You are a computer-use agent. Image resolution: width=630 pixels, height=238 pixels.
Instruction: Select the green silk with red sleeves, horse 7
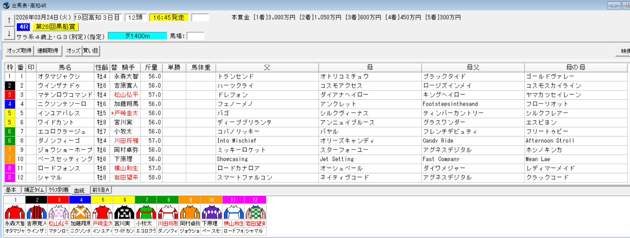coord(146,212)
